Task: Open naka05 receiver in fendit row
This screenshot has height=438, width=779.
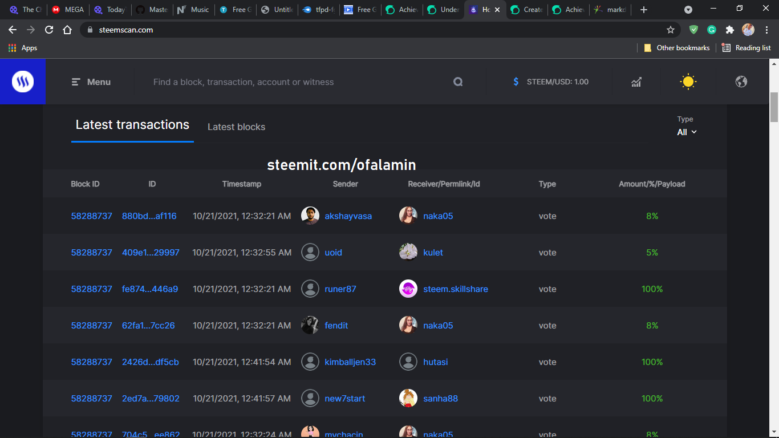Action: 438,326
